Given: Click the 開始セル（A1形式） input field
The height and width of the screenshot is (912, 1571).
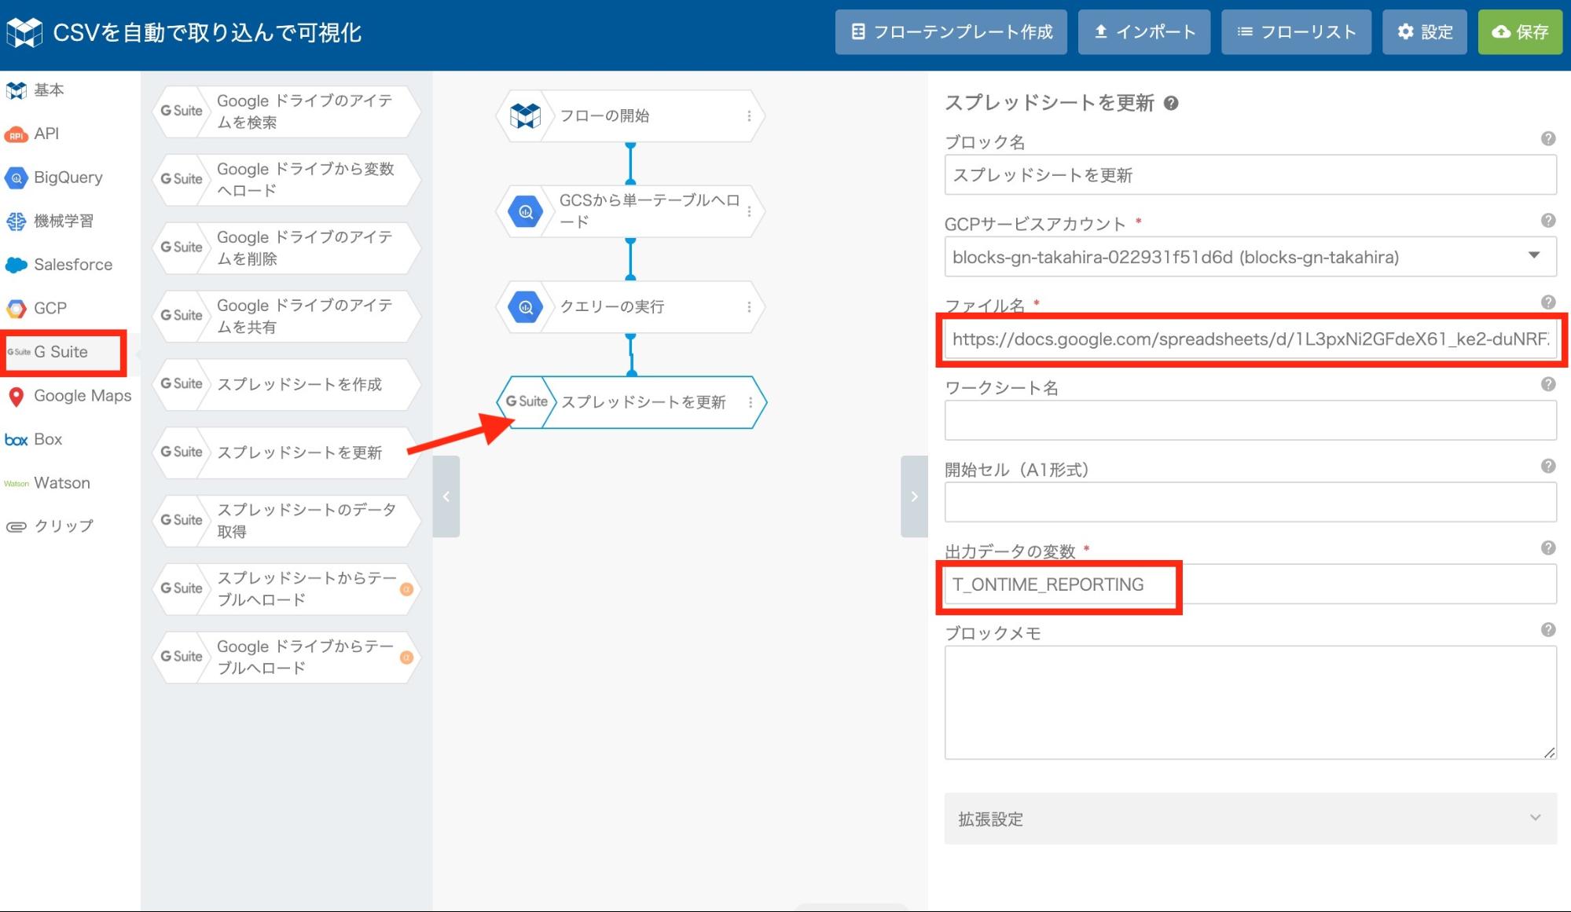Looking at the screenshot, I should 1250,503.
